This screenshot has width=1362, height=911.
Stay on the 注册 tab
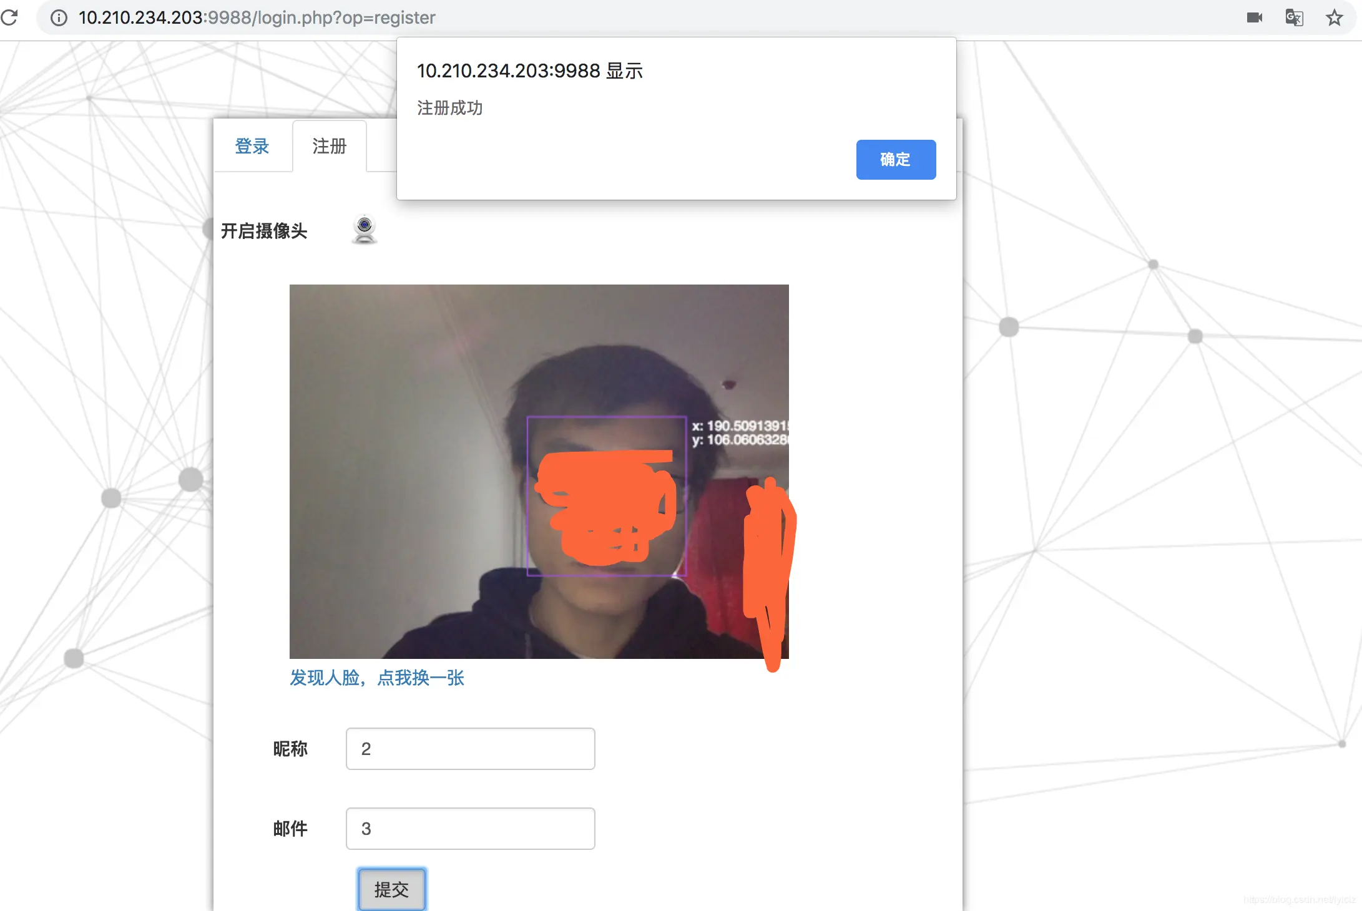click(x=329, y=146)
